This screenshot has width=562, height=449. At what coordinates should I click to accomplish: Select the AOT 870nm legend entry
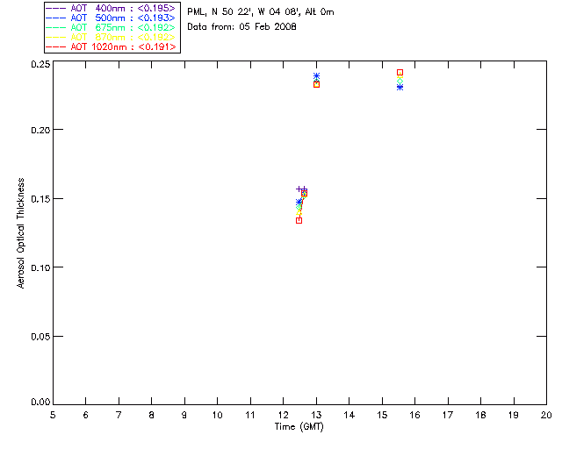pos(111,37)
